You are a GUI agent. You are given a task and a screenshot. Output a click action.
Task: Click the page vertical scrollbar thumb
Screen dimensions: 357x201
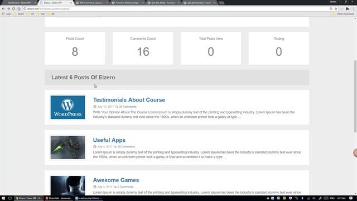[x=355, y=96]
